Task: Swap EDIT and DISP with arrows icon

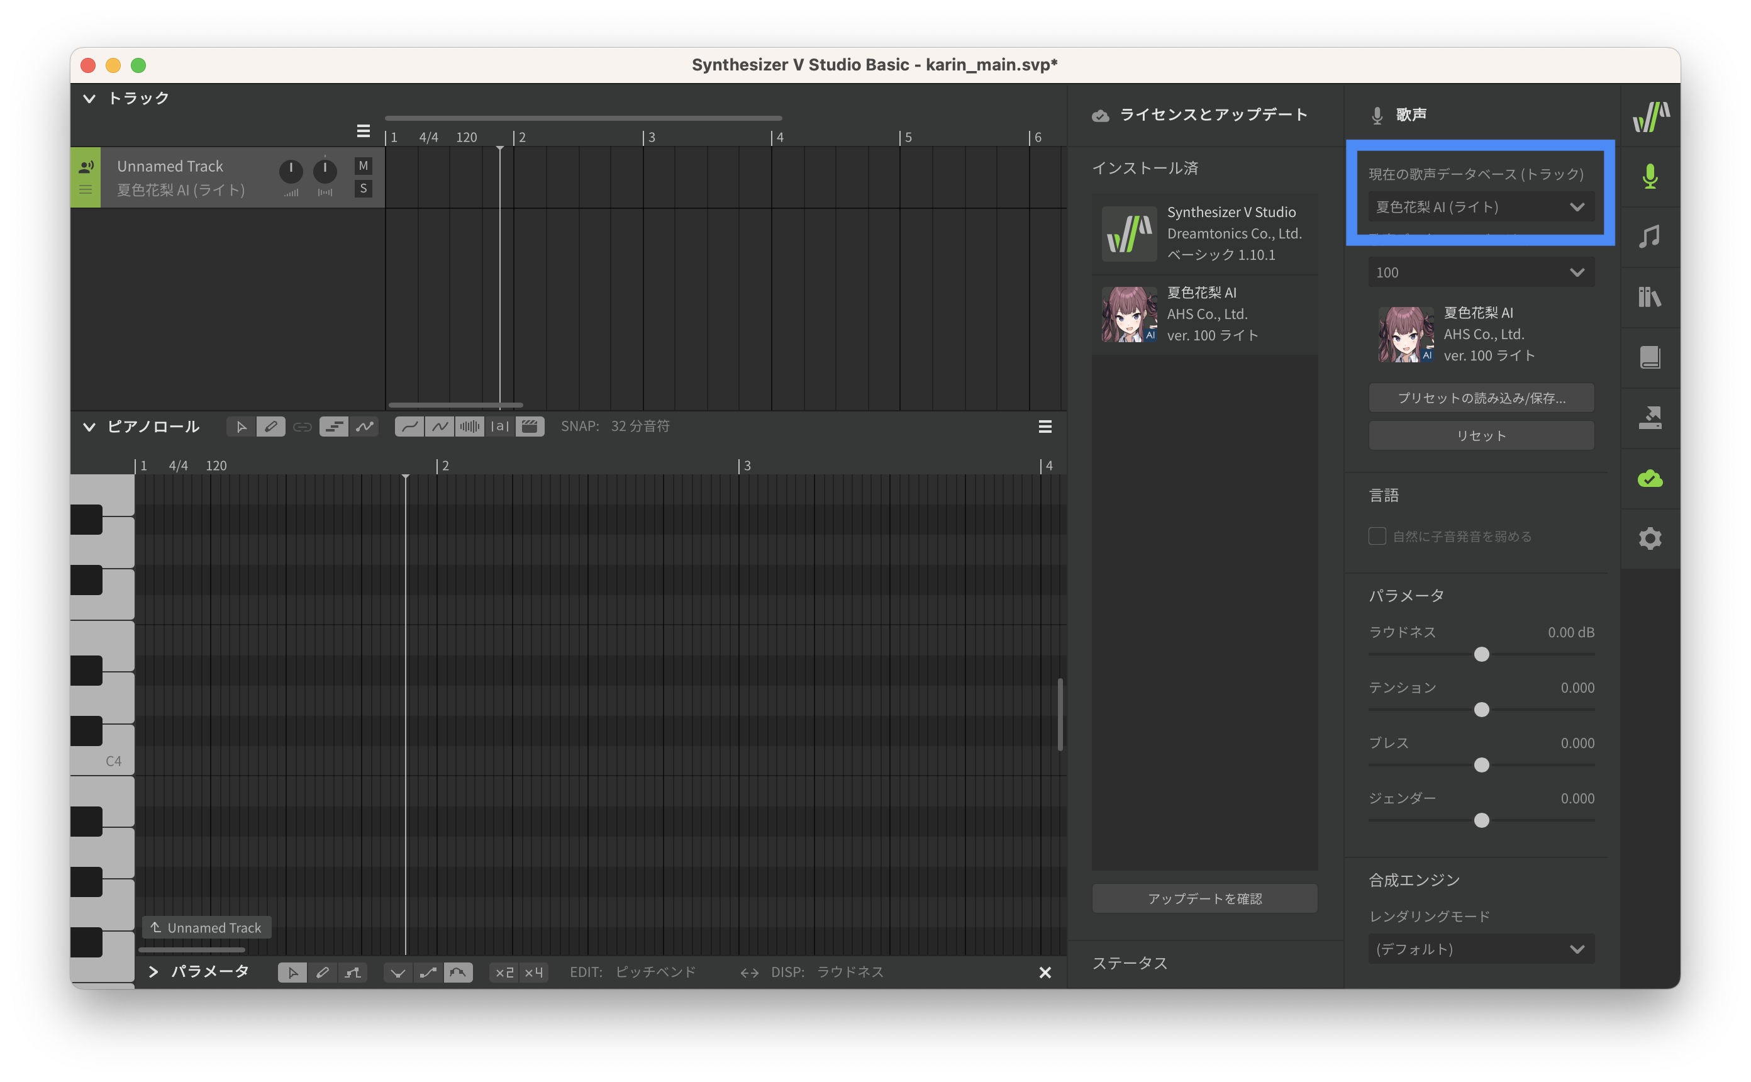Action: 749,973
